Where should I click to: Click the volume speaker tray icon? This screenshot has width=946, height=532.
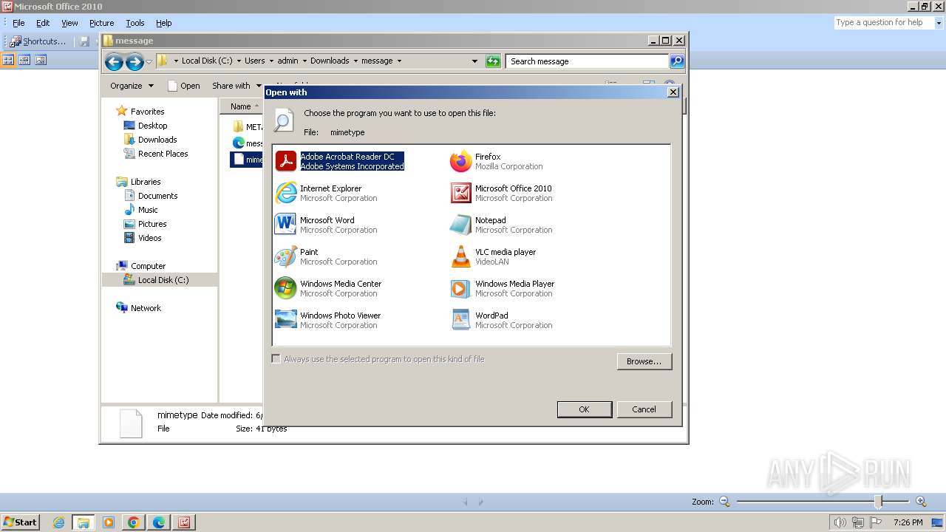pyautogui.click(x=840, y=522)
